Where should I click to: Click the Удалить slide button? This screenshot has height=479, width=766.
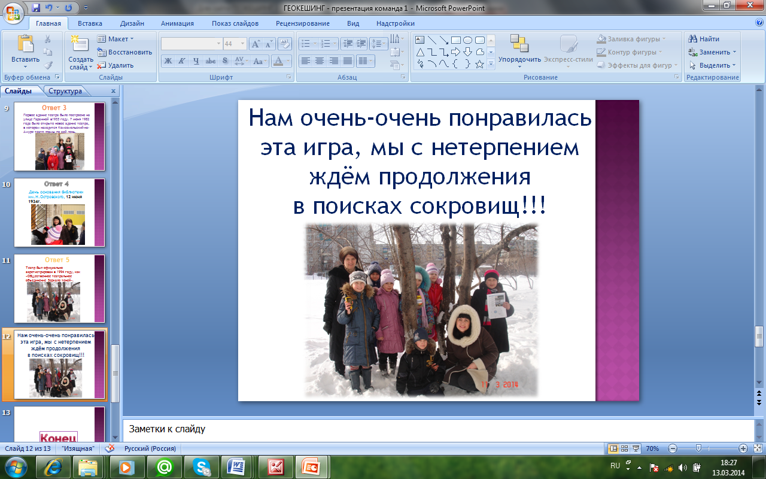pyautogui.click(x=115, y=65)
